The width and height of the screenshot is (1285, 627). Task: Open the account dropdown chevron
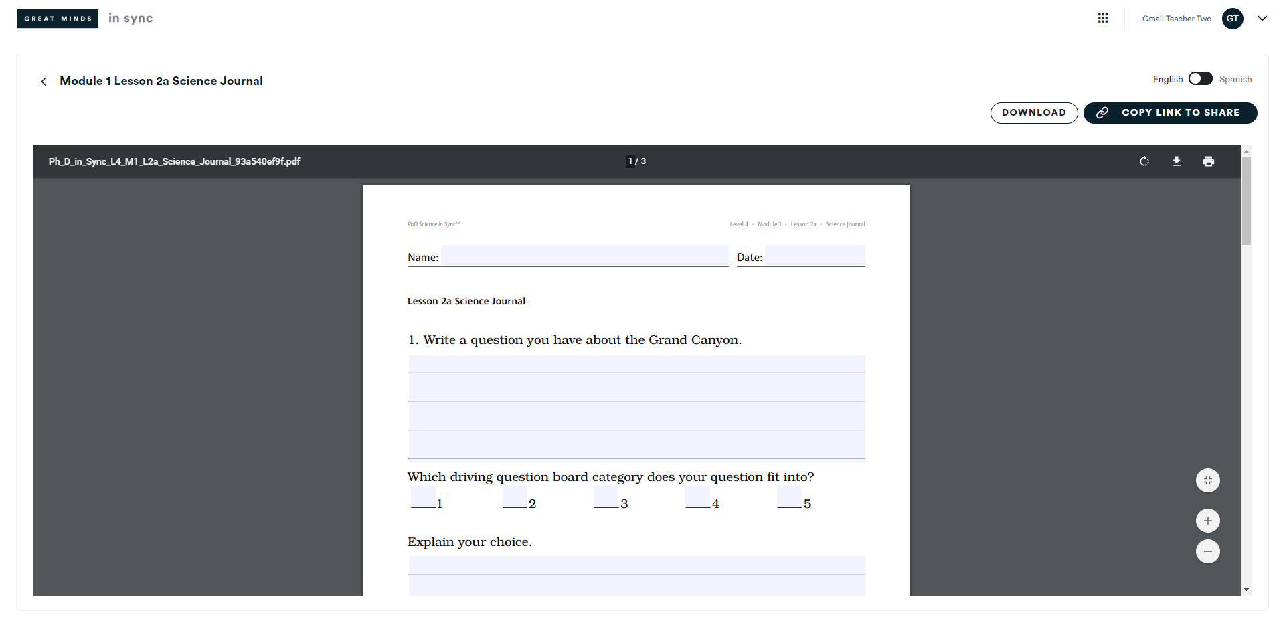(x=1262, y=19)
